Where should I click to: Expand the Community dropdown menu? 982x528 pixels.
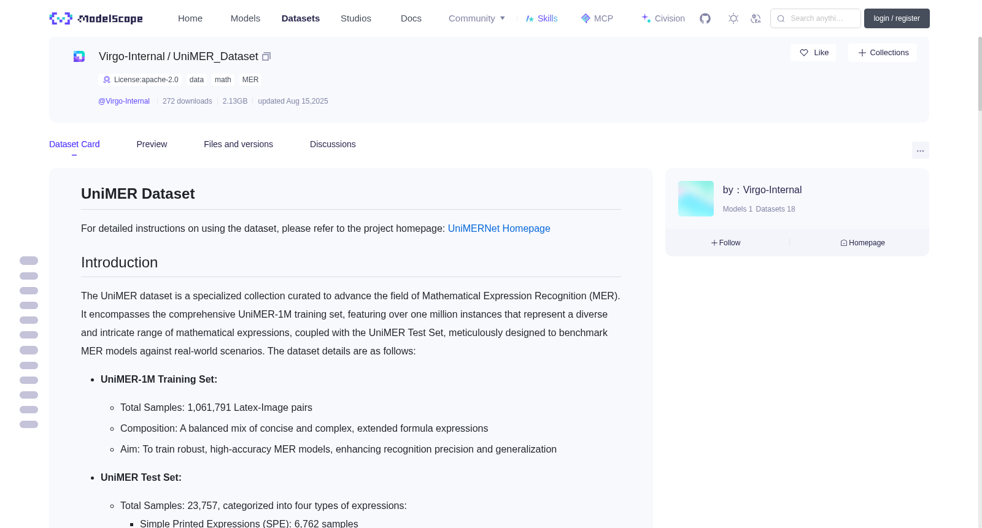click(477, 18)
